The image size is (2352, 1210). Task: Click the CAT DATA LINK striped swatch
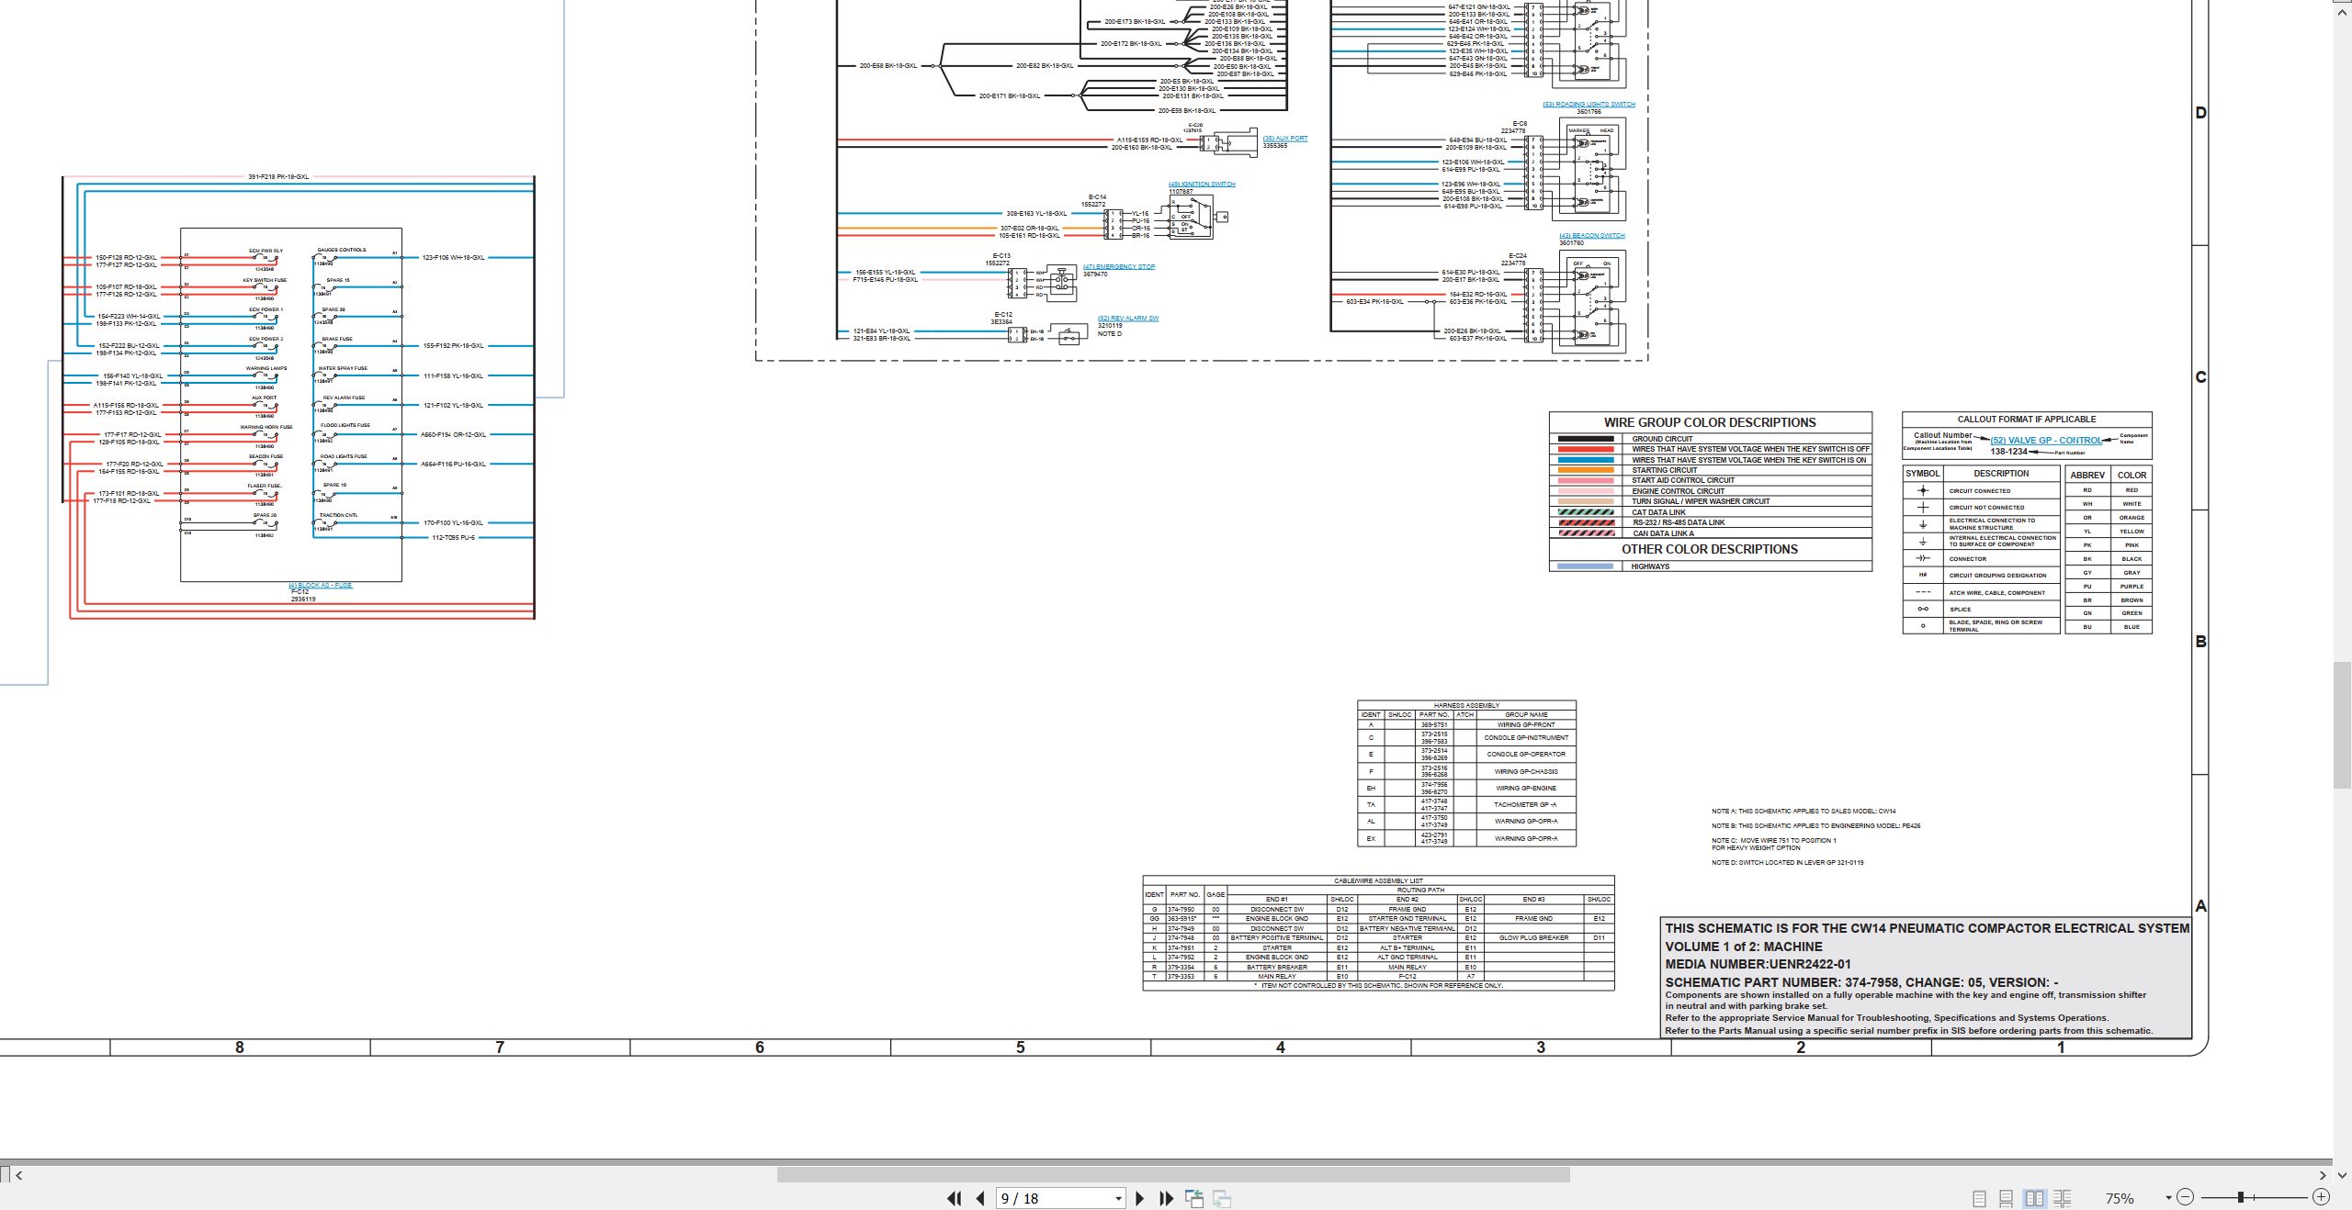tap(1586, 512)
